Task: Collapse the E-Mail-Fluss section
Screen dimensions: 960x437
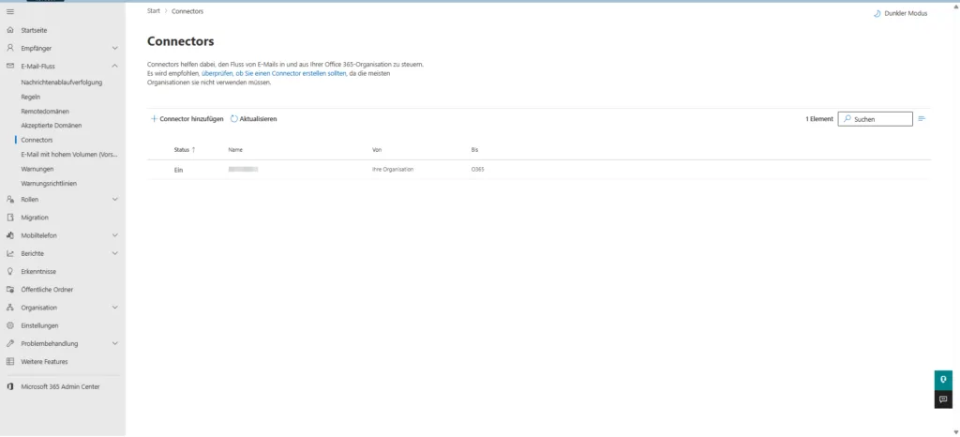Action: (114, 67)
